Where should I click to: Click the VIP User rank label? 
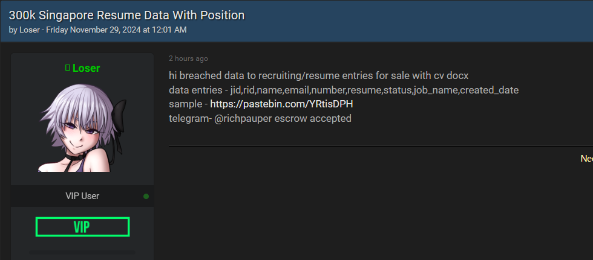pyautogui.click(x=82, y=196)
